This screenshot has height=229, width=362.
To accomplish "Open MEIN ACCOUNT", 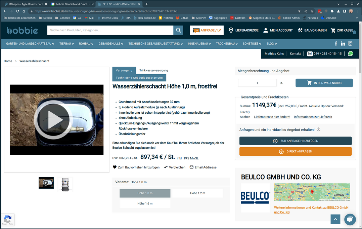I will pos(278,30).
